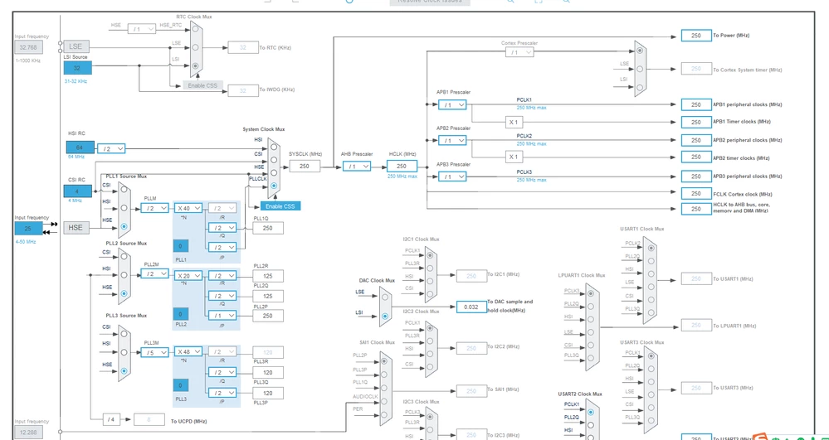Click the grey Enable CSS under RTC mux

tap(203, 85)
